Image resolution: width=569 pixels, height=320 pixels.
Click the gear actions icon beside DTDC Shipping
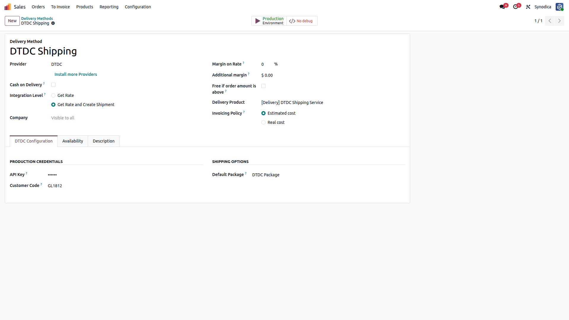coord(53,23)
